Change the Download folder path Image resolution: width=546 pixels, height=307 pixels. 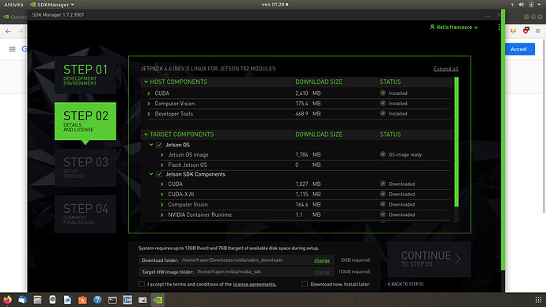[x=322, y=260]
